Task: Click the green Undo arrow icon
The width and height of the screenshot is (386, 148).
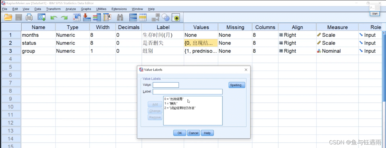Action: pyautogui.click(x=54, y=18)
